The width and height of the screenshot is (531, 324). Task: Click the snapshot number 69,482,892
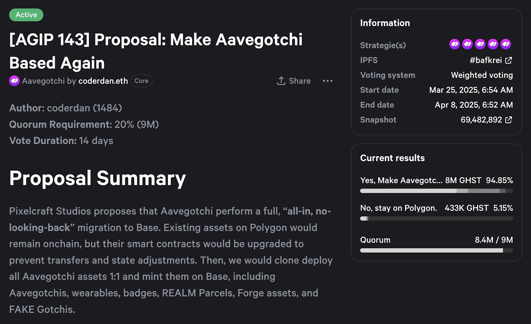click(x=481, y=120)
